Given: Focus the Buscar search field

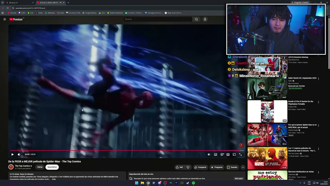Looking at the screenshot, I should pos(158,19).
